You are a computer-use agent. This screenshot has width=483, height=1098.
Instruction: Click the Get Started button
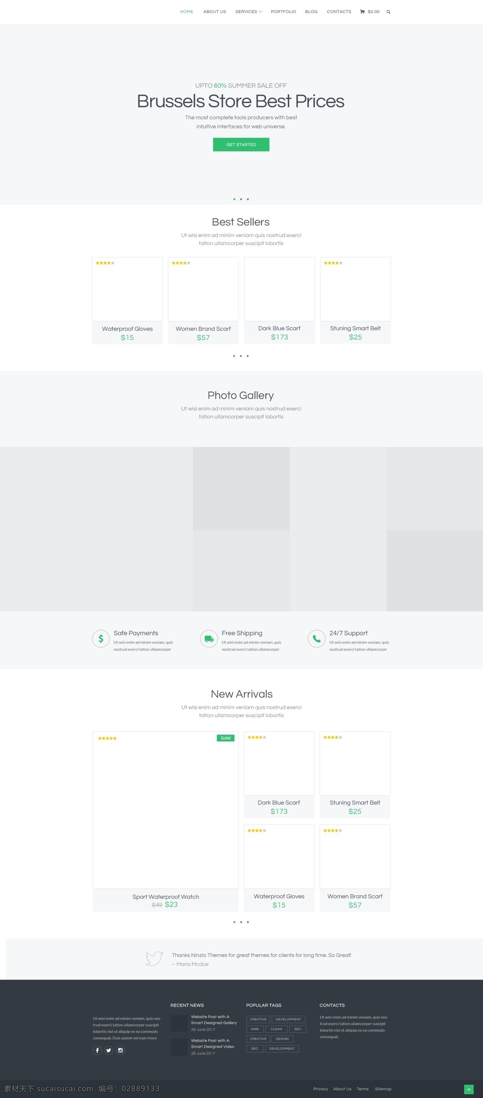point(241,145)
